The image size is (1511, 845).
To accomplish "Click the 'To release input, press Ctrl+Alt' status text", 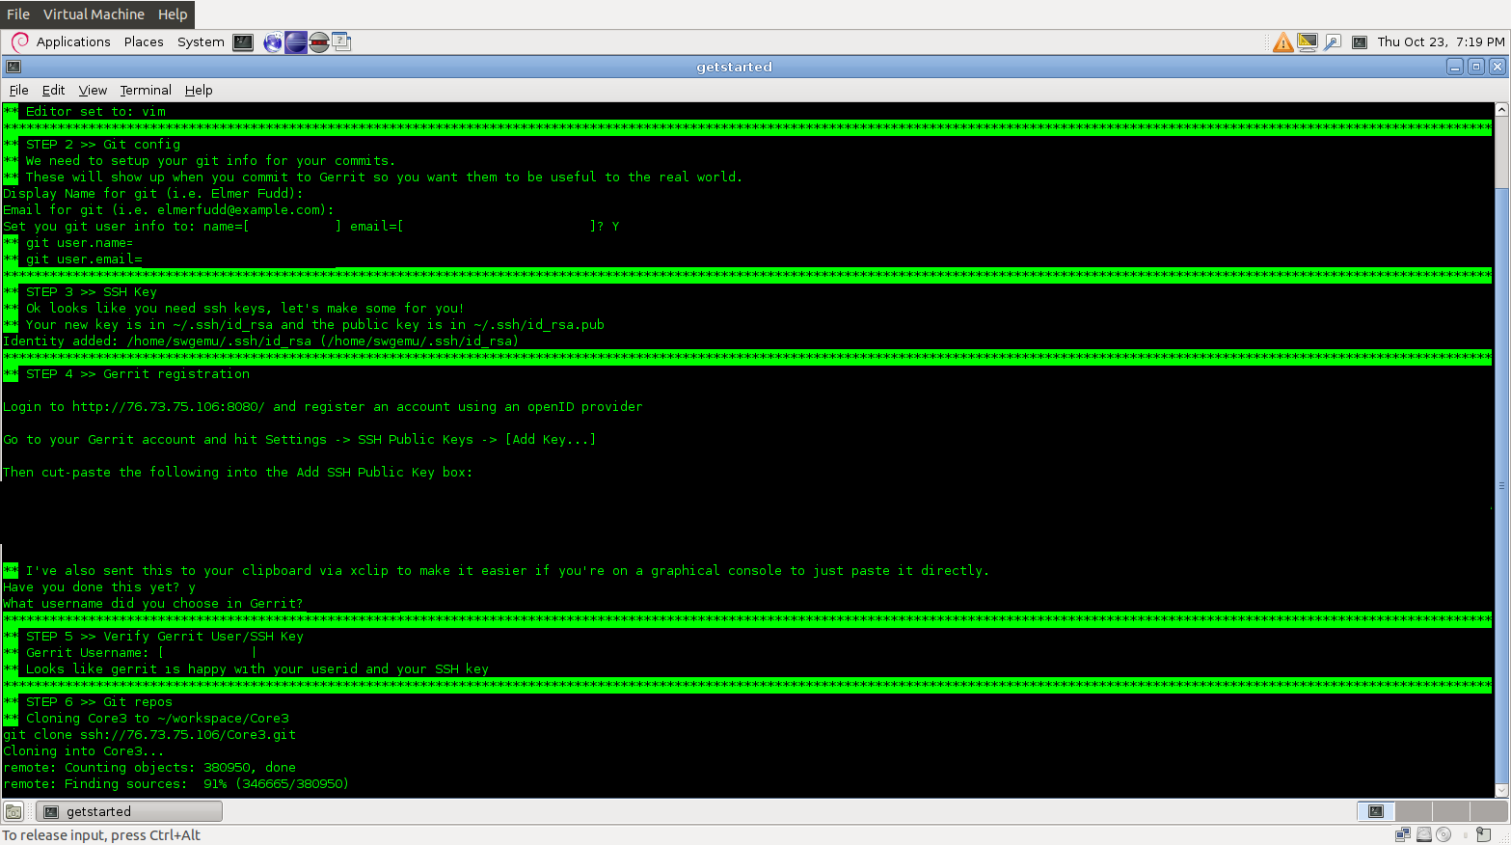I will tap(101, 834).
